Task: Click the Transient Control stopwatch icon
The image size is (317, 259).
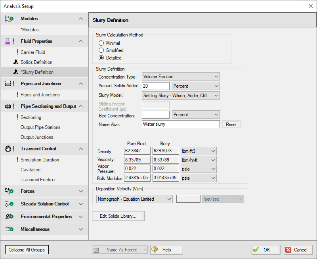Action: [x=8, y=148]
